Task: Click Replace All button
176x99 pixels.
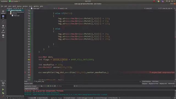Action: point(163,84)
